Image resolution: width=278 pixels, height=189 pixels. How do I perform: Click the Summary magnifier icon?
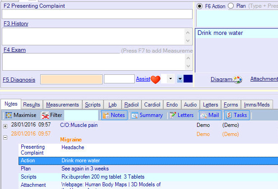(x=135, y=116)
